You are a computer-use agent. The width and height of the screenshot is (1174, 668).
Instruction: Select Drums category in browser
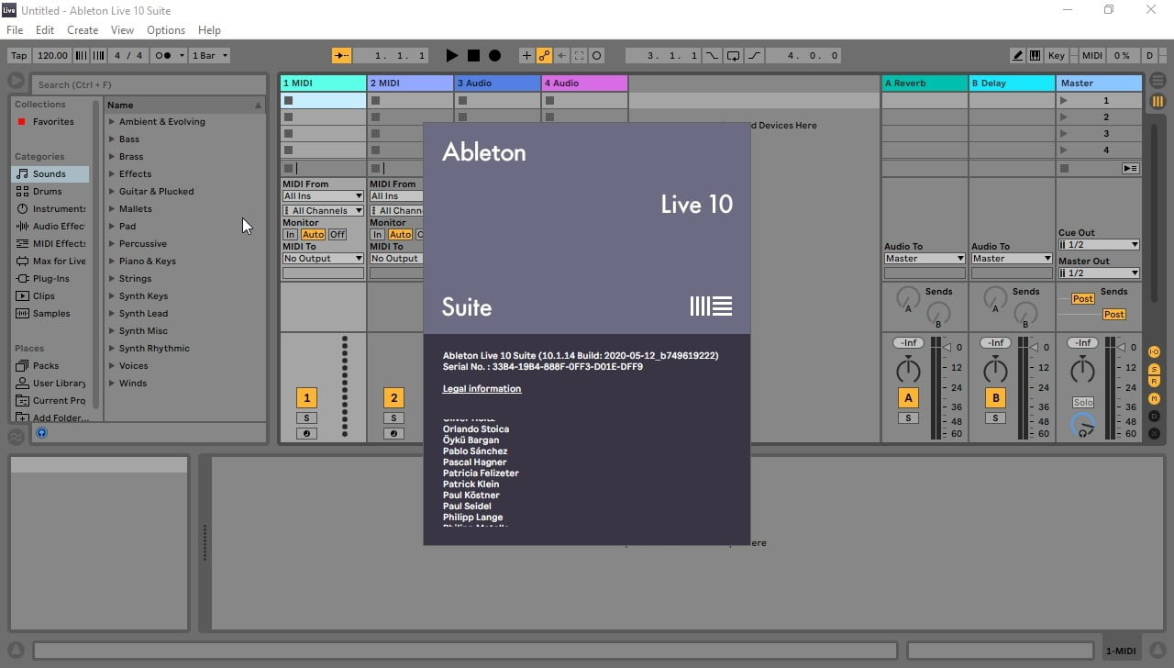(48, 191)
